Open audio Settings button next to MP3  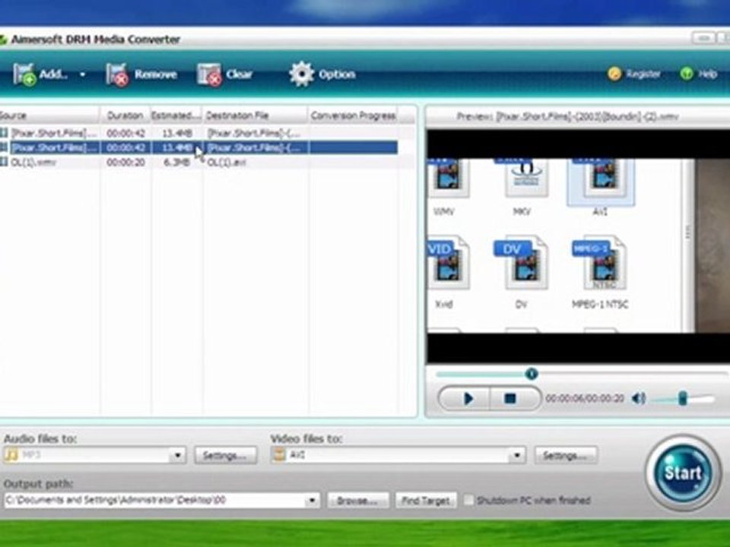click(x=225, y=455)
